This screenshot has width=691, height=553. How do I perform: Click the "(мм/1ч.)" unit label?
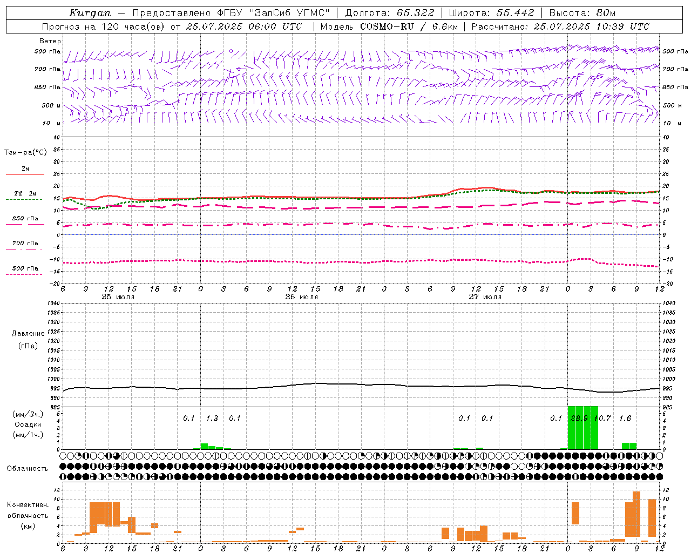(28, 435)
